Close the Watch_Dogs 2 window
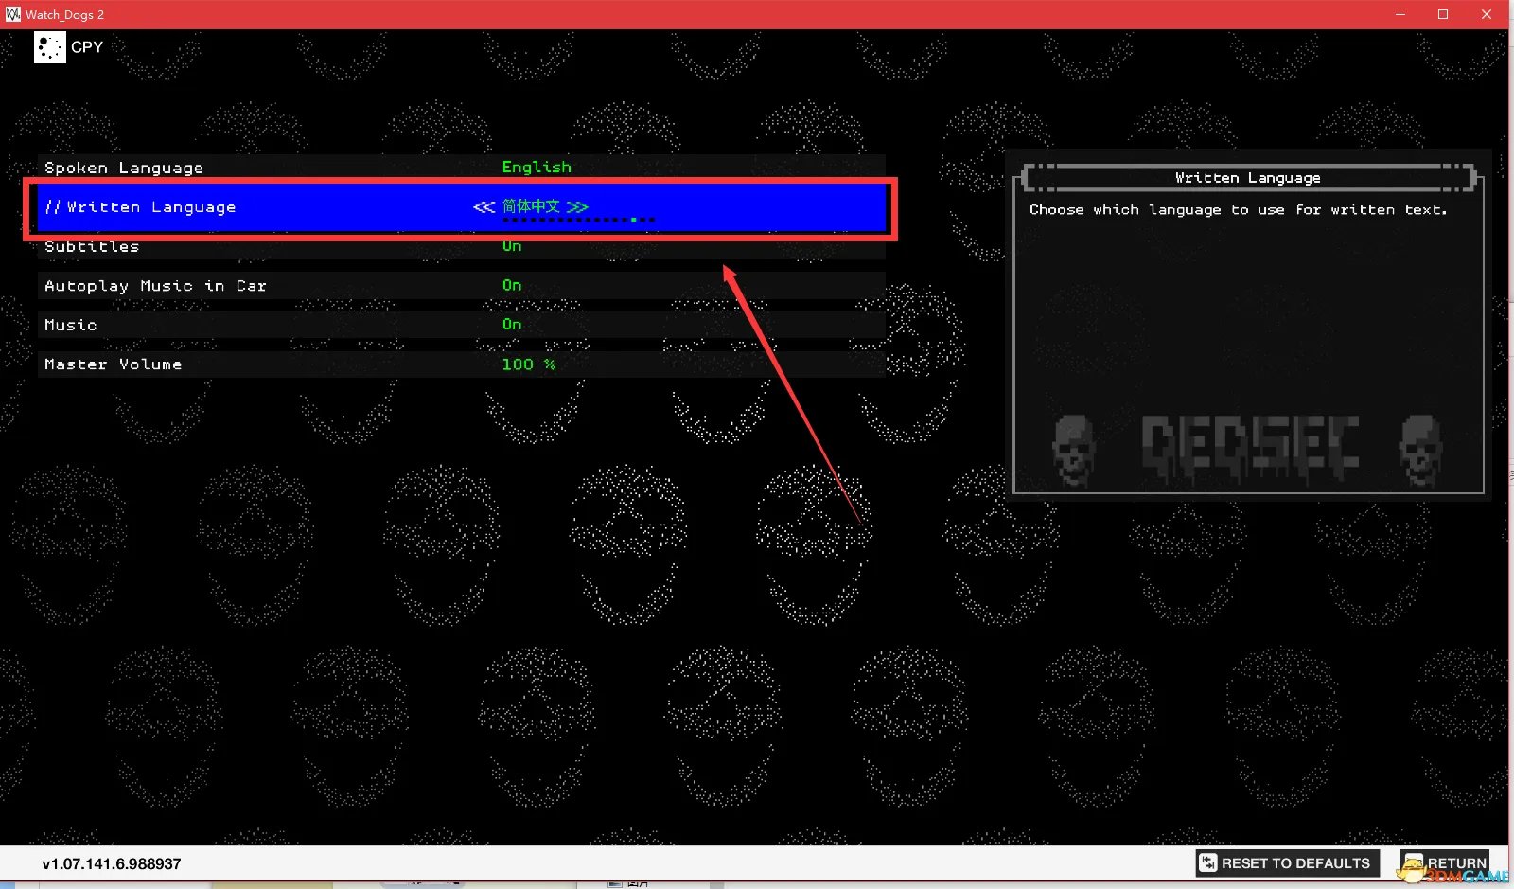This screenshot has height=889, width=1514. point(1487,14)
